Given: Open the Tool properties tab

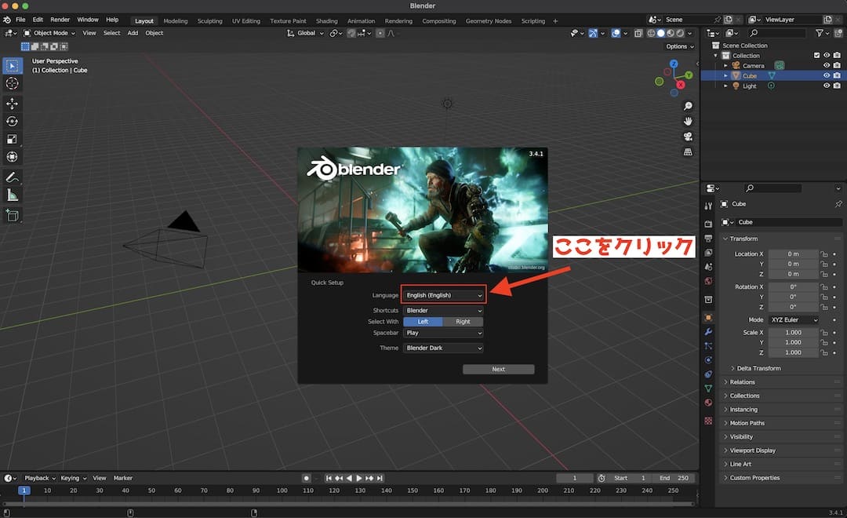Looking at the screenshot, I should pyautogui.click(x=708, y=206).
